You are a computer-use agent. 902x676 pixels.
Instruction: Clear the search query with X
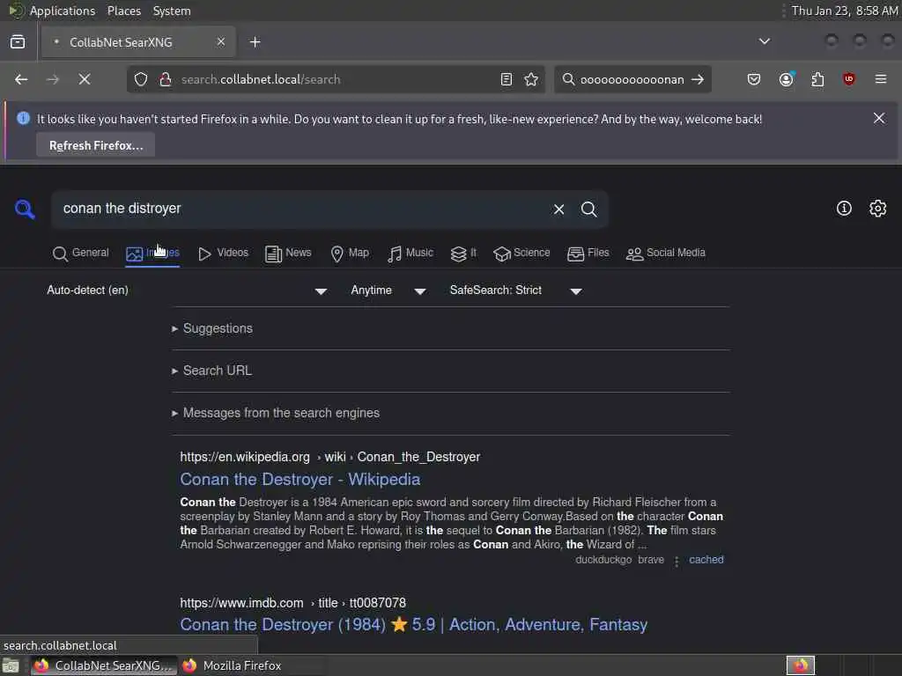click(x=558, y=209)
